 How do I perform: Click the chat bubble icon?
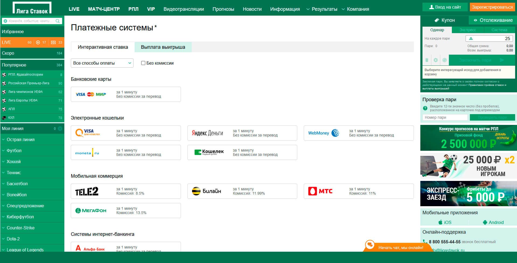pyautogui.click(x=370, y=245)
